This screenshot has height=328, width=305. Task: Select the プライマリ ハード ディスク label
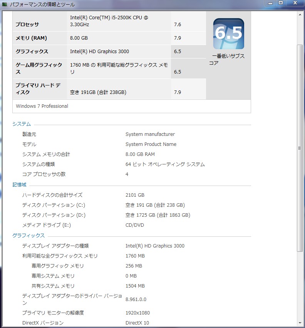pyautogui.click(x=38, y=89)
